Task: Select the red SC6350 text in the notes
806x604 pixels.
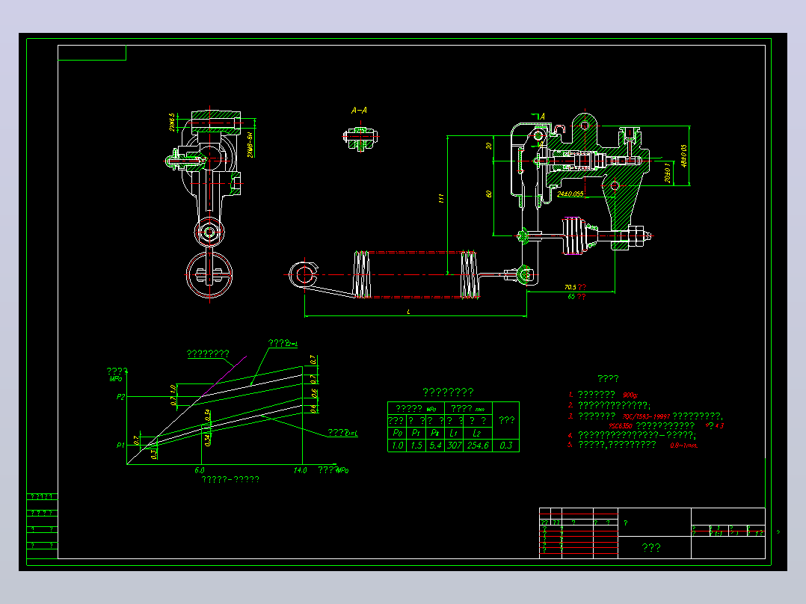Action: 621,425
